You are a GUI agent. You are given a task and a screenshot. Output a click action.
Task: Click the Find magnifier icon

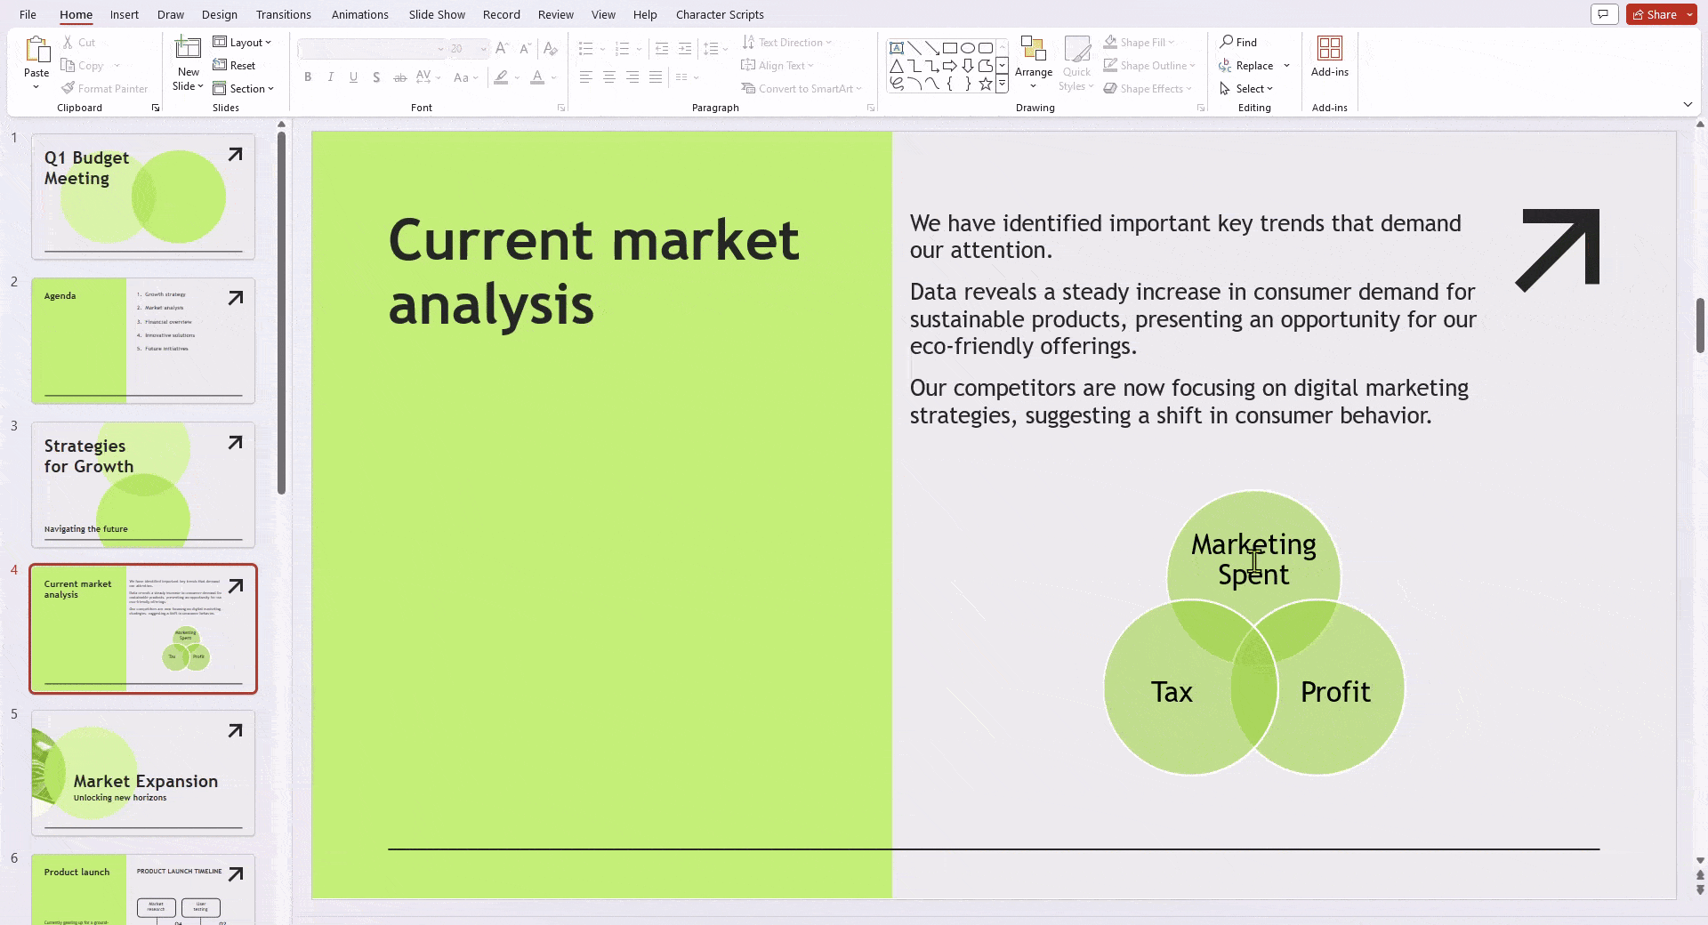point(1227,42)
